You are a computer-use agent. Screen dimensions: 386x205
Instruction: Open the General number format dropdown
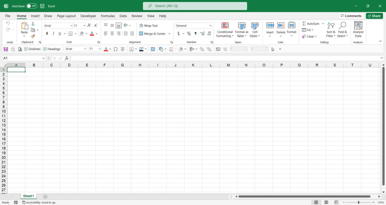click(210, 25)
